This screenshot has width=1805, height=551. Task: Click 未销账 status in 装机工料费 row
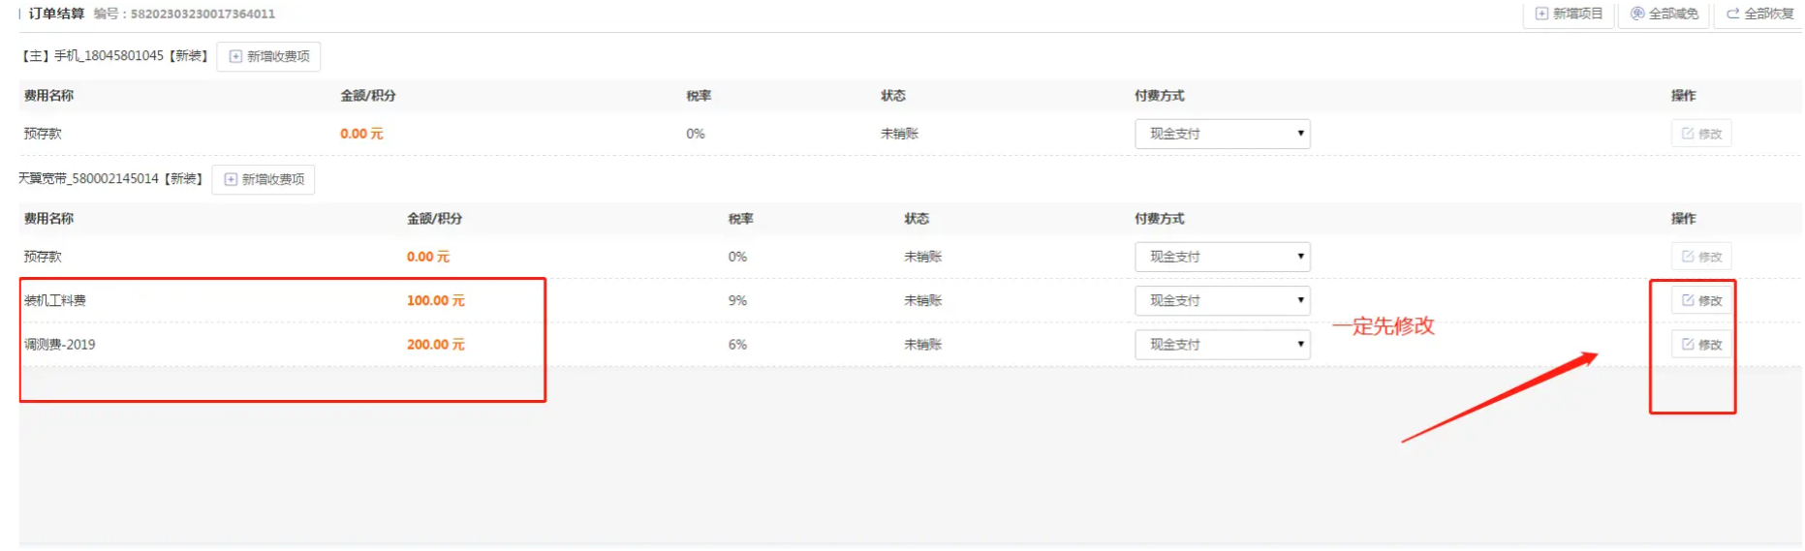(x=923, y=300)
